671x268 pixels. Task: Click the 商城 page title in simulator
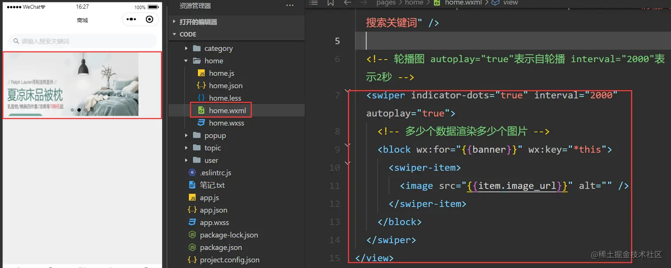point(82,20)
